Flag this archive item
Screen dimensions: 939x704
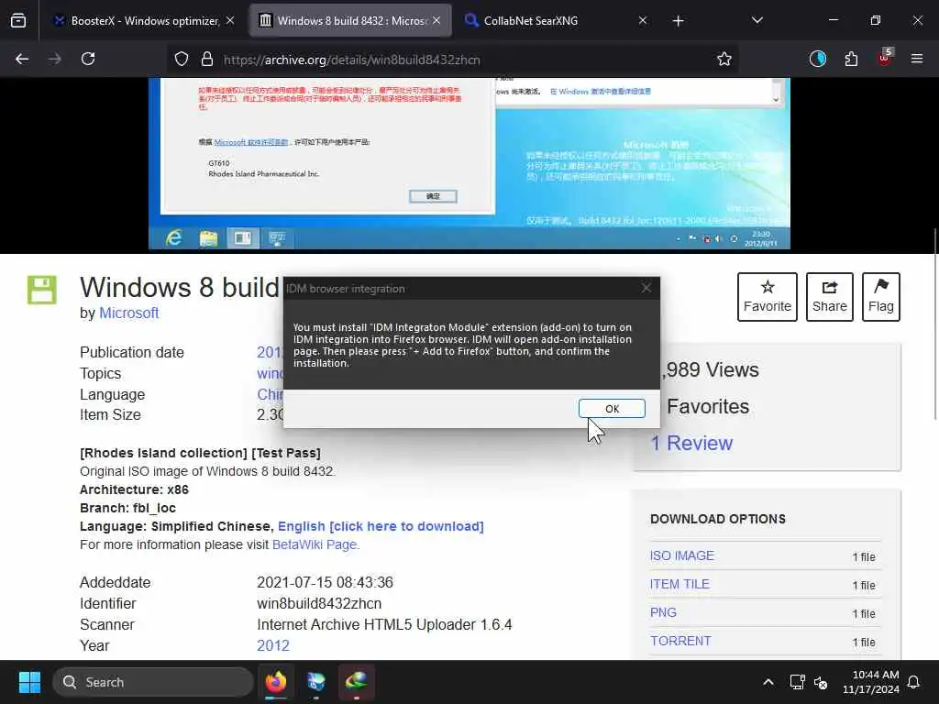click(881, 297)
